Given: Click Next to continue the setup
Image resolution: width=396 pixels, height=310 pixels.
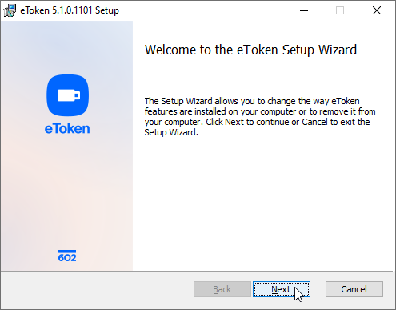Looking at the screenshot, I should coord(282,289).
